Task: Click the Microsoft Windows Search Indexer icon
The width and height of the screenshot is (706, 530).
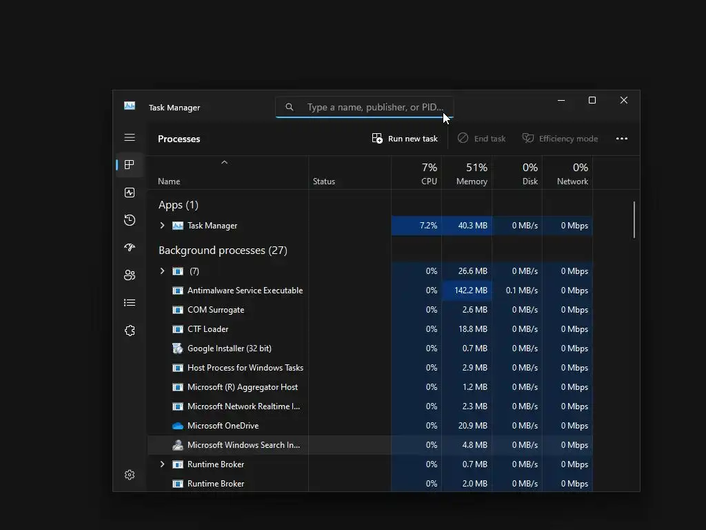Action: coord(178,445)
